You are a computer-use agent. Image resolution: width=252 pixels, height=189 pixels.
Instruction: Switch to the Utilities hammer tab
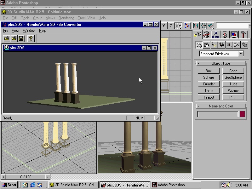pos(243,34)
